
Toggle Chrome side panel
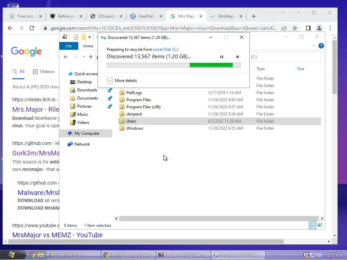click(308, 28)
